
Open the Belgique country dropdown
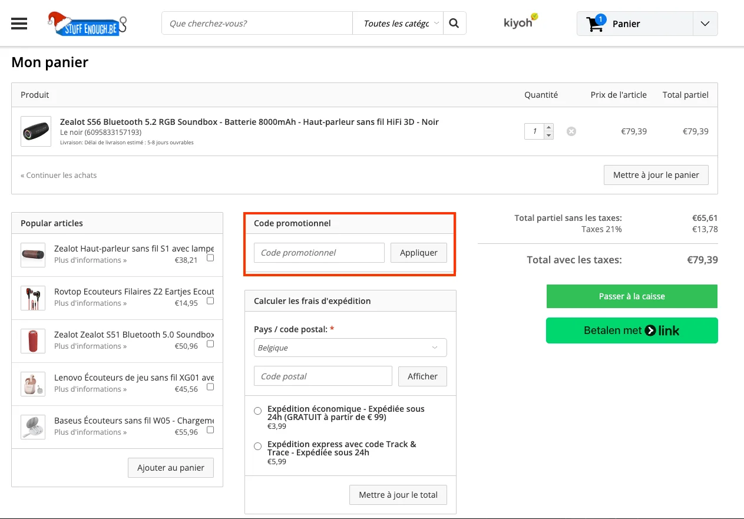click(350, 348)
